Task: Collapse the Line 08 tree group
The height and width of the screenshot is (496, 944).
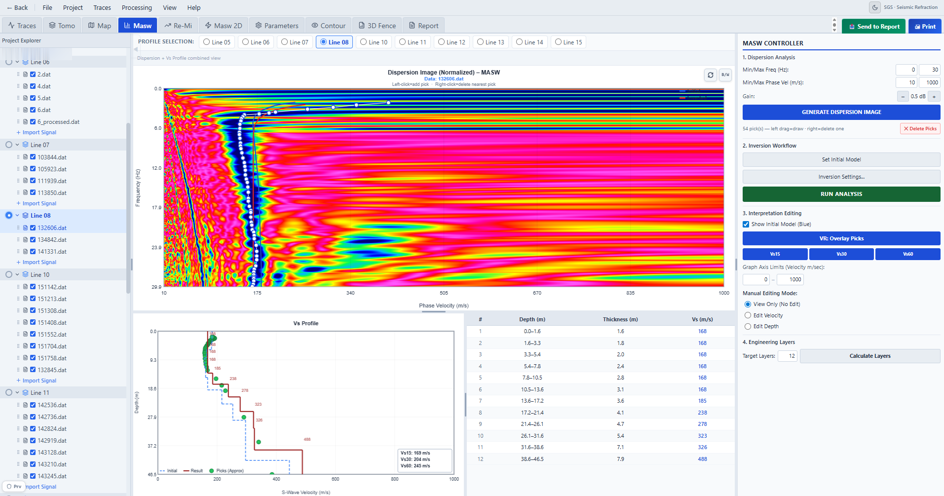Action: pos(17,216)
